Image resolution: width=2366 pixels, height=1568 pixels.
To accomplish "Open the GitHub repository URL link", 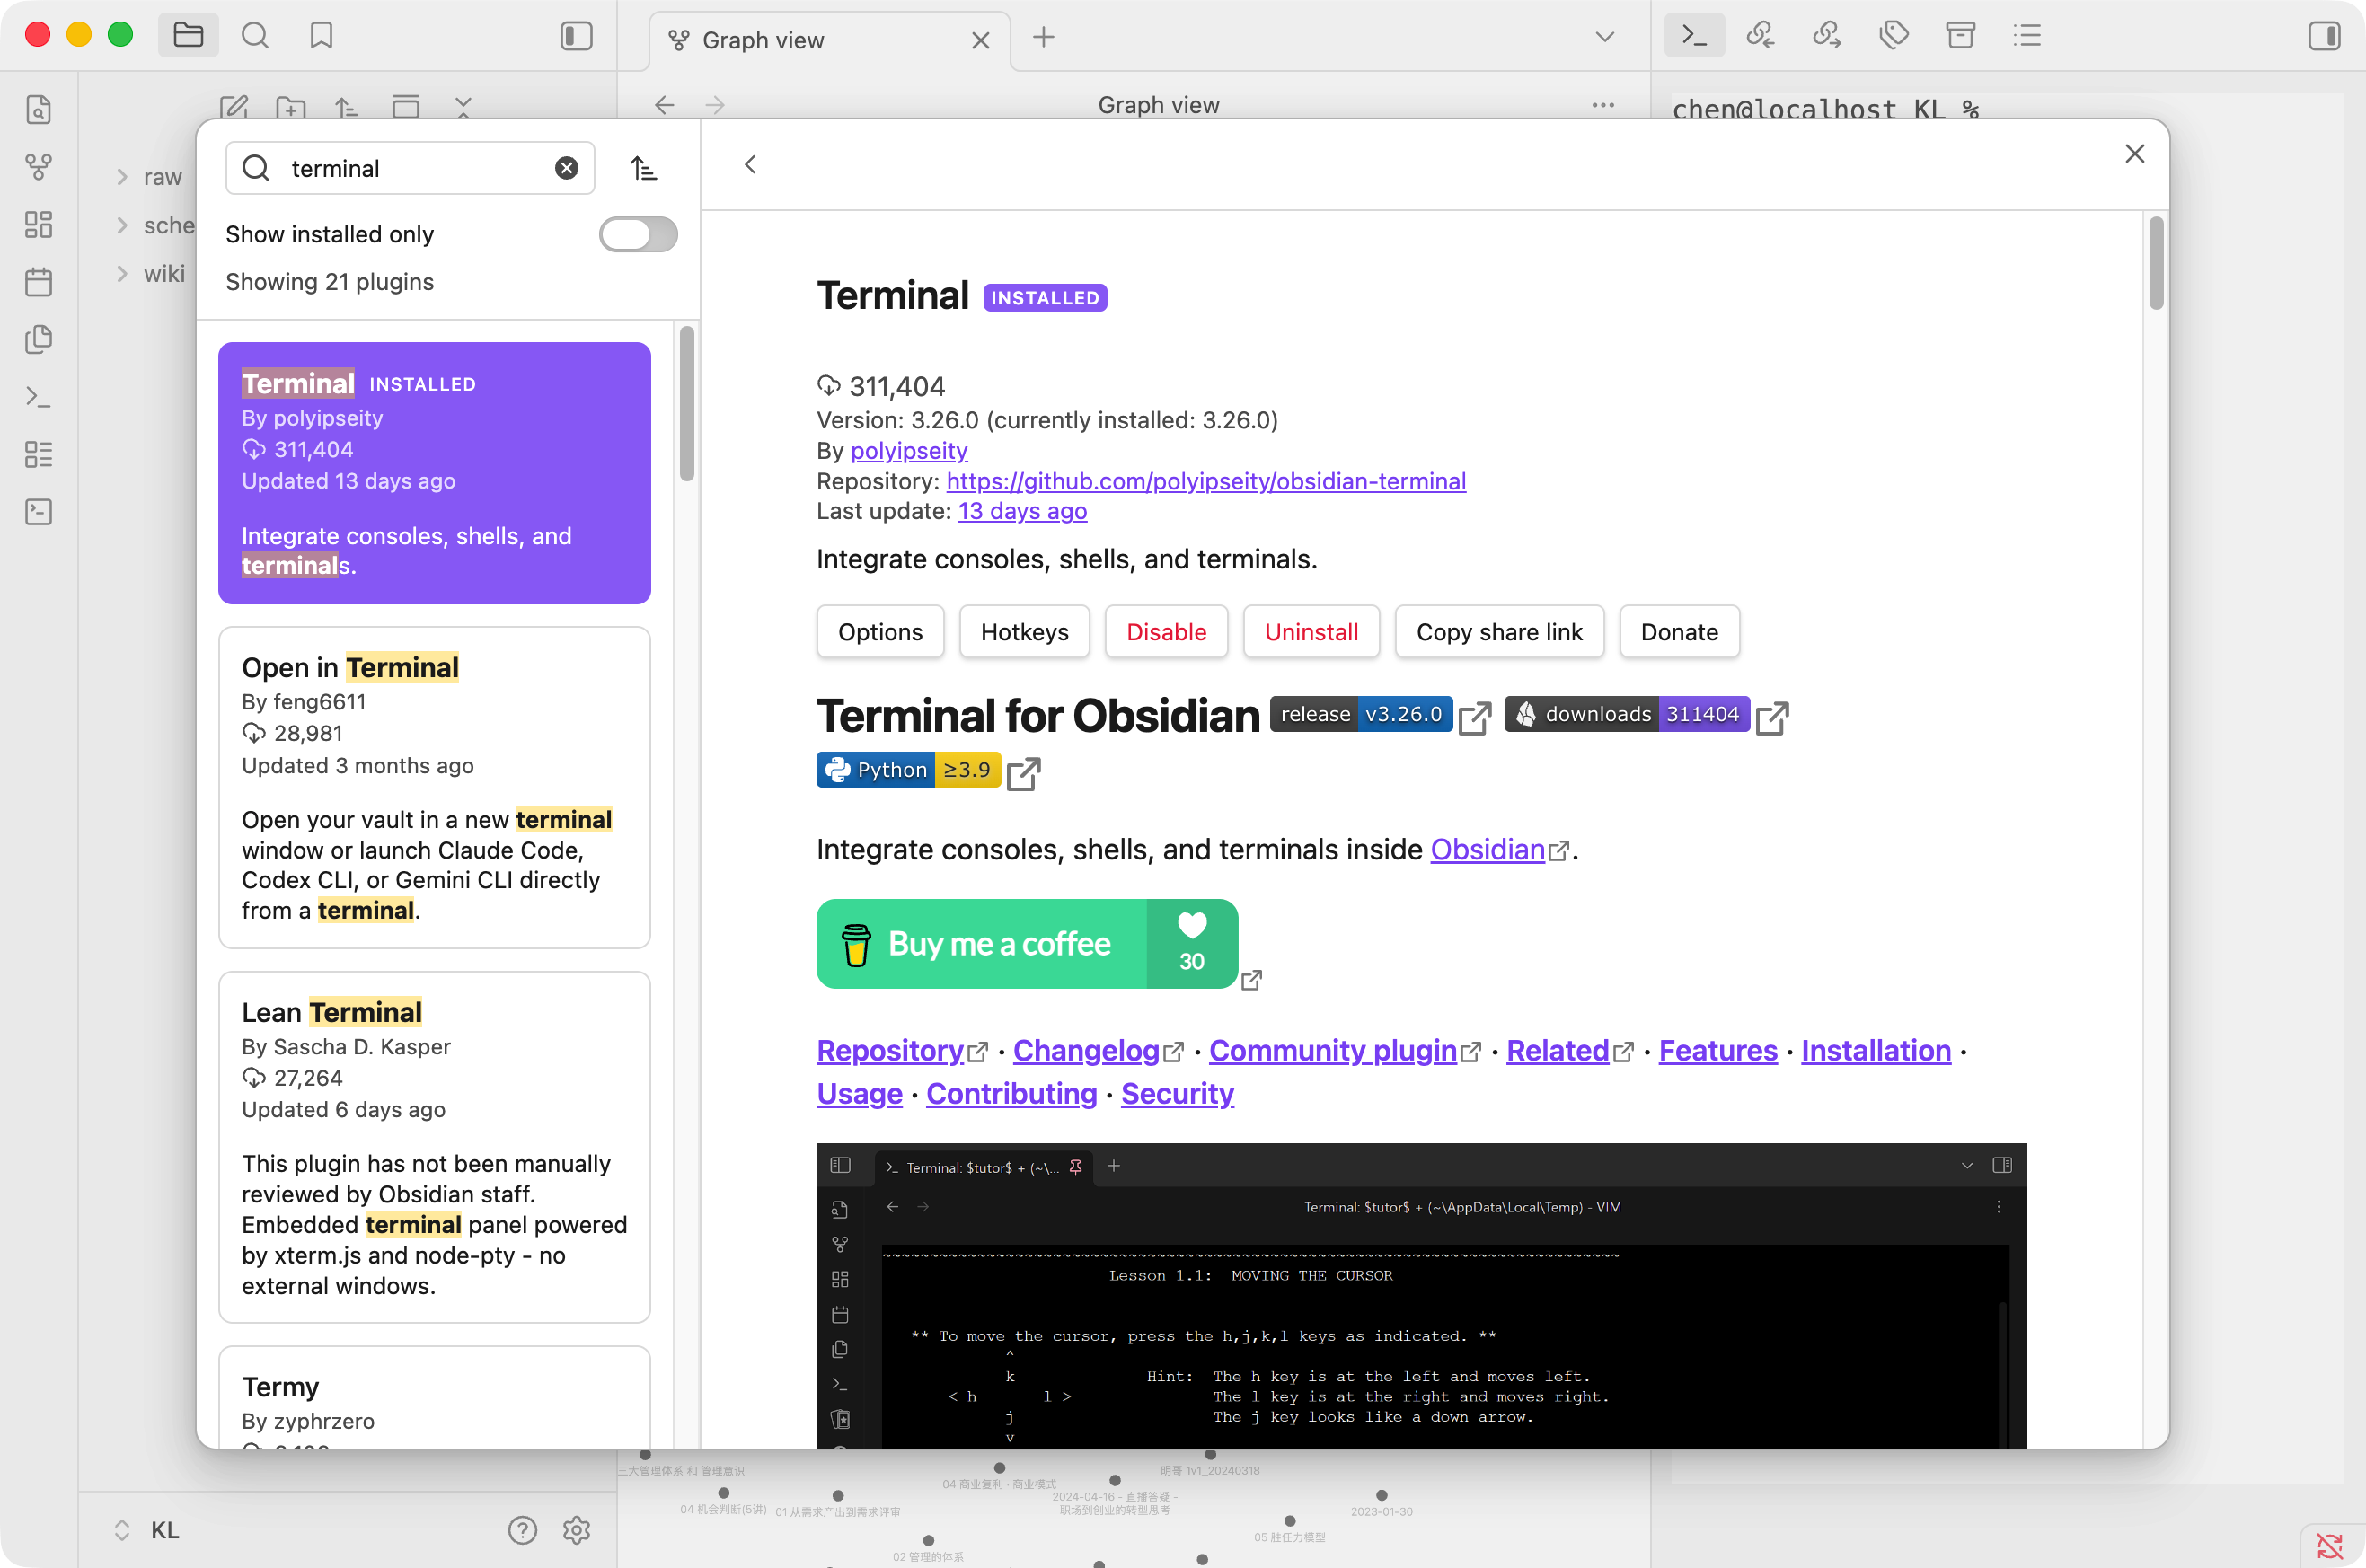I will pyautogui.click(x=1206, y=481).
